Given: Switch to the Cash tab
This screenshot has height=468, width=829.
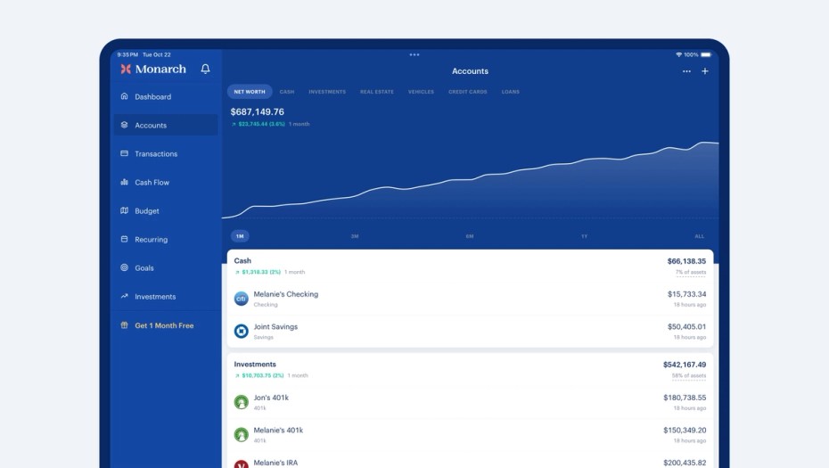Looking at the screenshot, I should coord(287,92).
